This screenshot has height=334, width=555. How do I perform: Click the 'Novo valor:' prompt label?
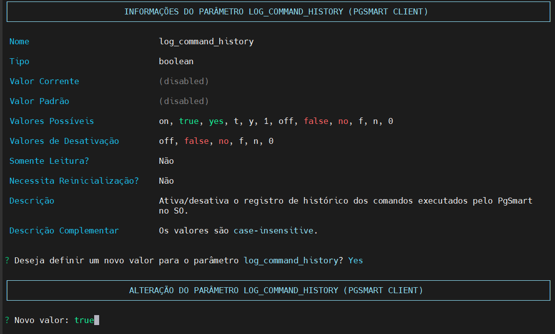(42, 320)
